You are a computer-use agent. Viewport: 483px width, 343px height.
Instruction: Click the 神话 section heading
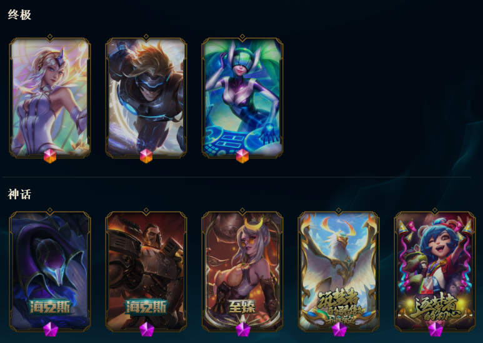tap(19, 194)
